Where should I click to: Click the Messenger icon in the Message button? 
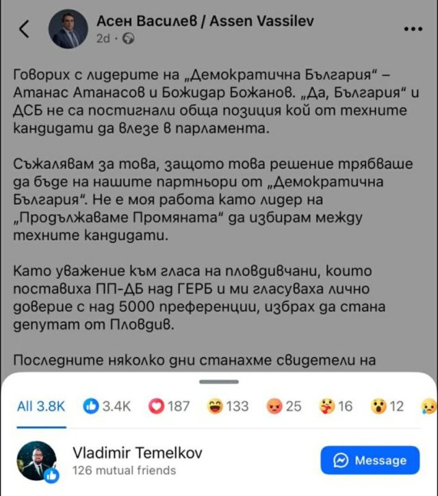pos(341,460)
